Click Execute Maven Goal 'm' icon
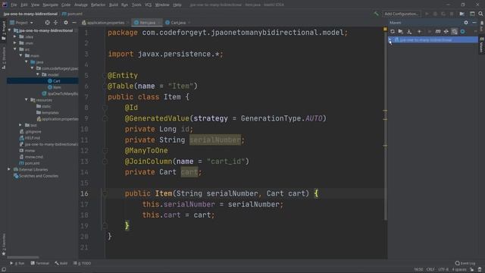485x273 pixels. point(438,32)
